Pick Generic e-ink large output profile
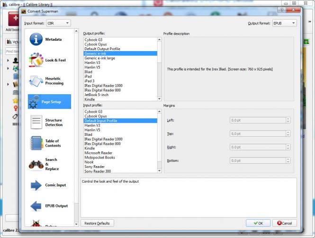315x238 pixels. click(100, 58)
